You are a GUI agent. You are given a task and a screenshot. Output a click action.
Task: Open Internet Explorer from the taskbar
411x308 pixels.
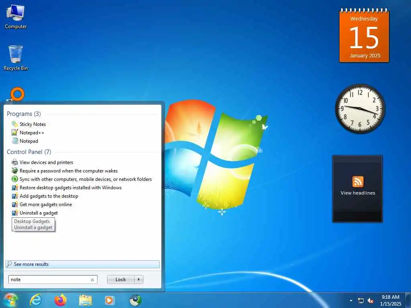pyautogui.click(x=36, y=300)
